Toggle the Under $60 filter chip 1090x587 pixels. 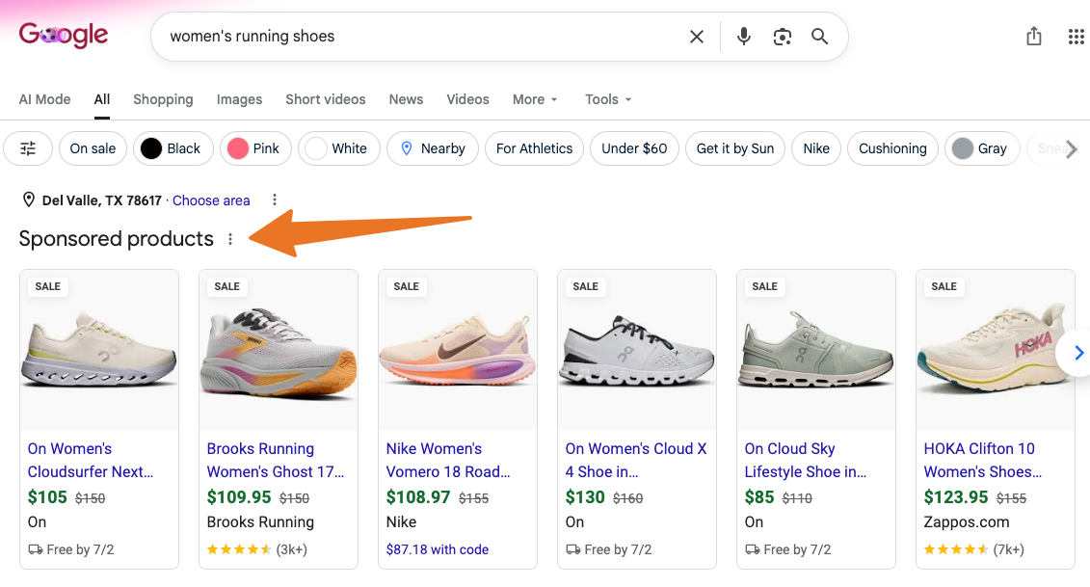634,148
